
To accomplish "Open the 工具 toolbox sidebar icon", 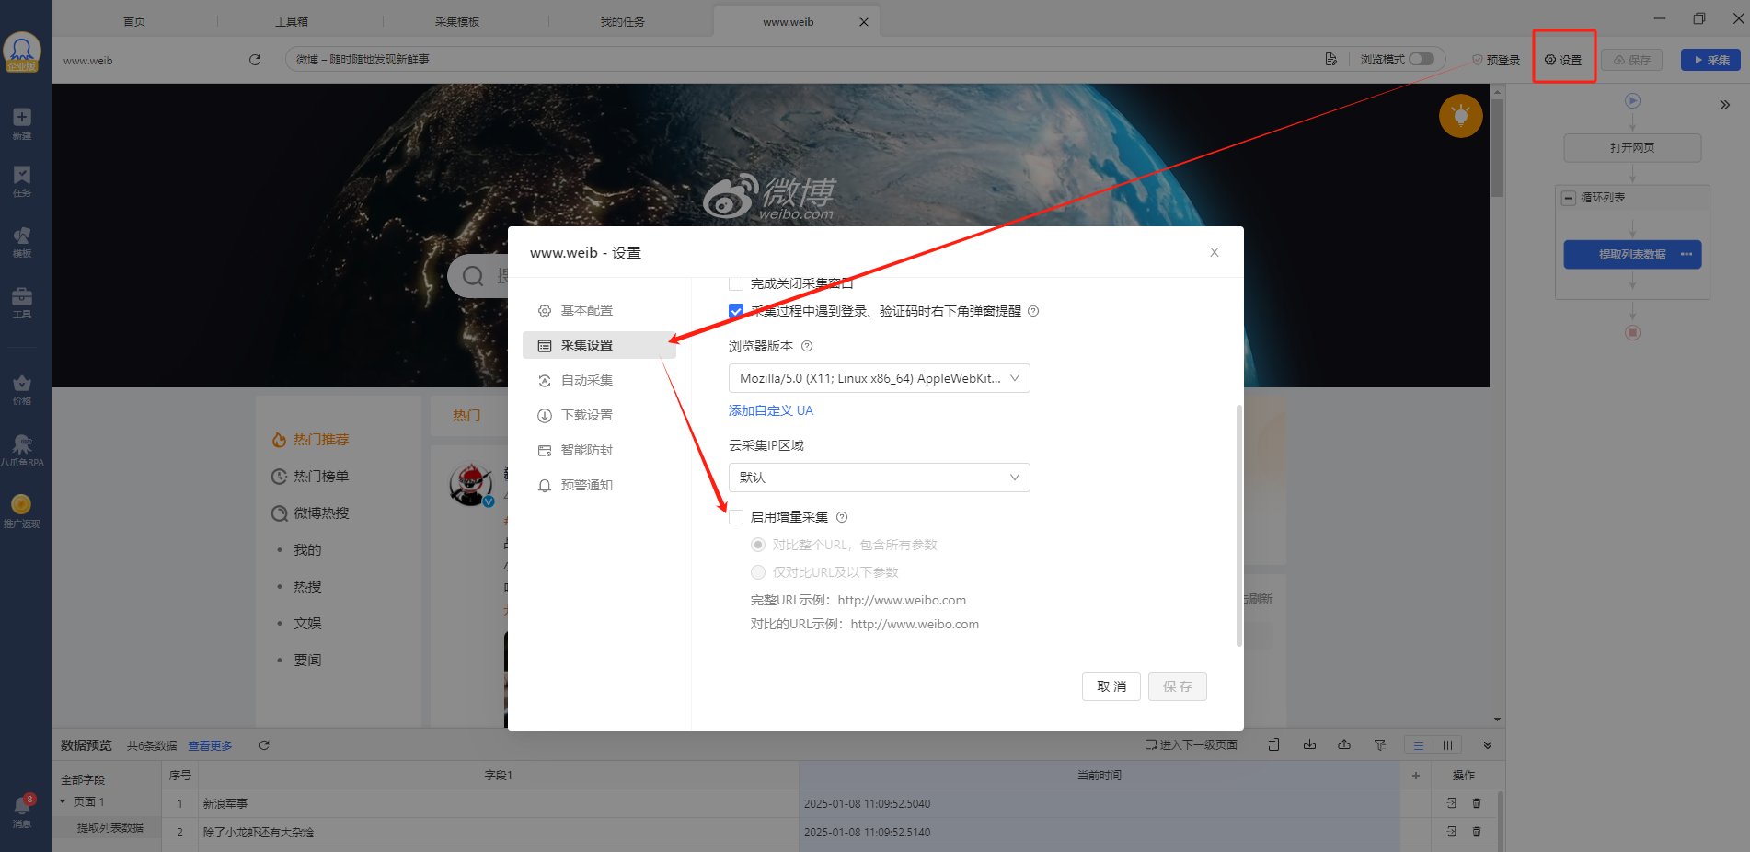I will (22, 303).
